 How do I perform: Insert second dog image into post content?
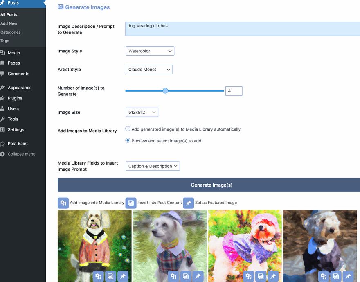click(186, 276)
